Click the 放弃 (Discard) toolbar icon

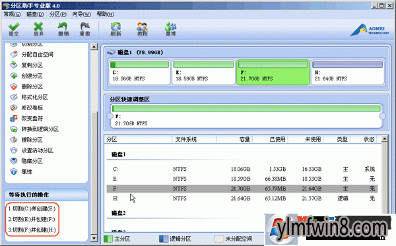(x=38, y=30)
